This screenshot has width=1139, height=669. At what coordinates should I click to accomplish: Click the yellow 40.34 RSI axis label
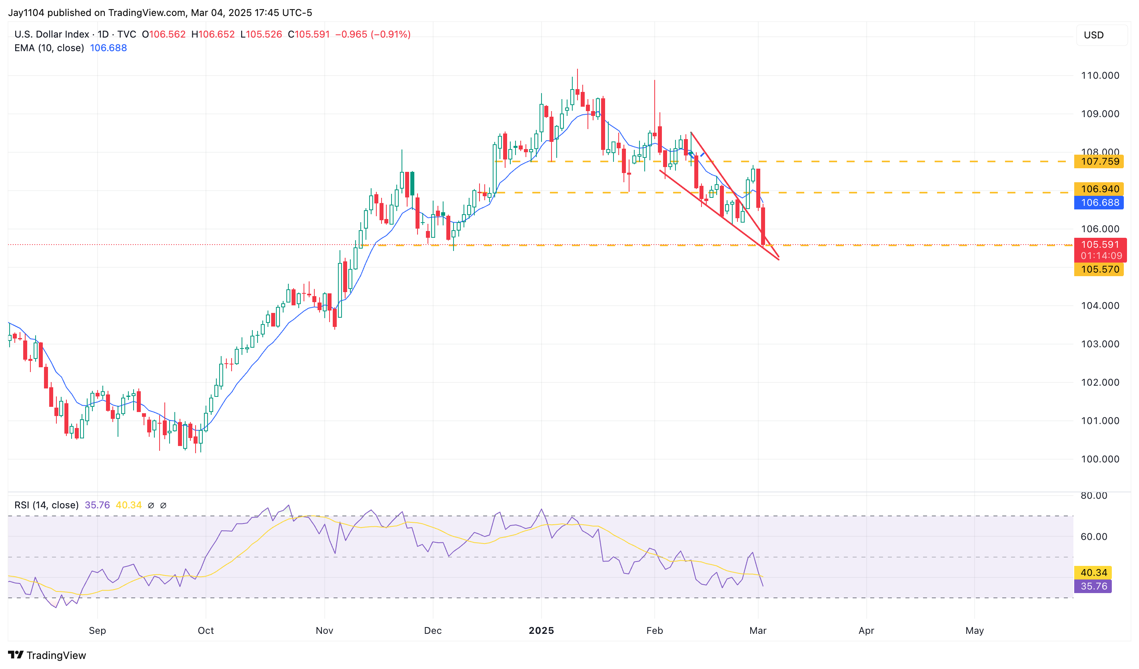tap(1093, 573)
